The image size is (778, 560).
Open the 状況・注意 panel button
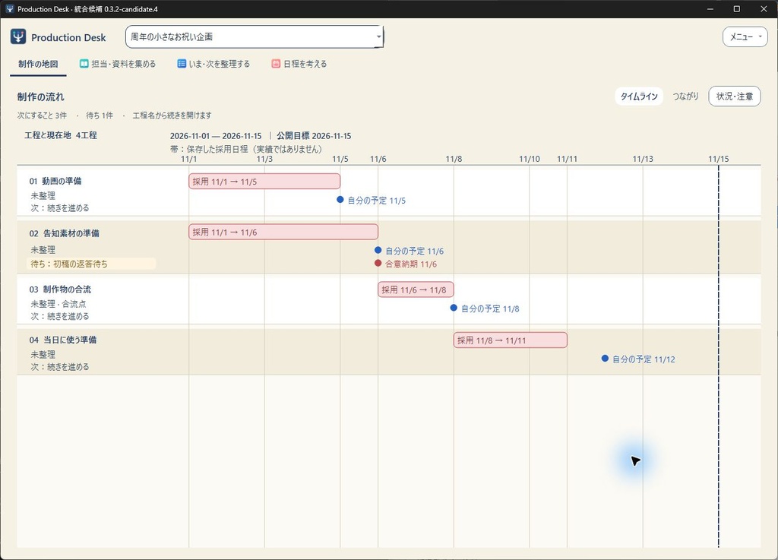click(x=735, y=96)
